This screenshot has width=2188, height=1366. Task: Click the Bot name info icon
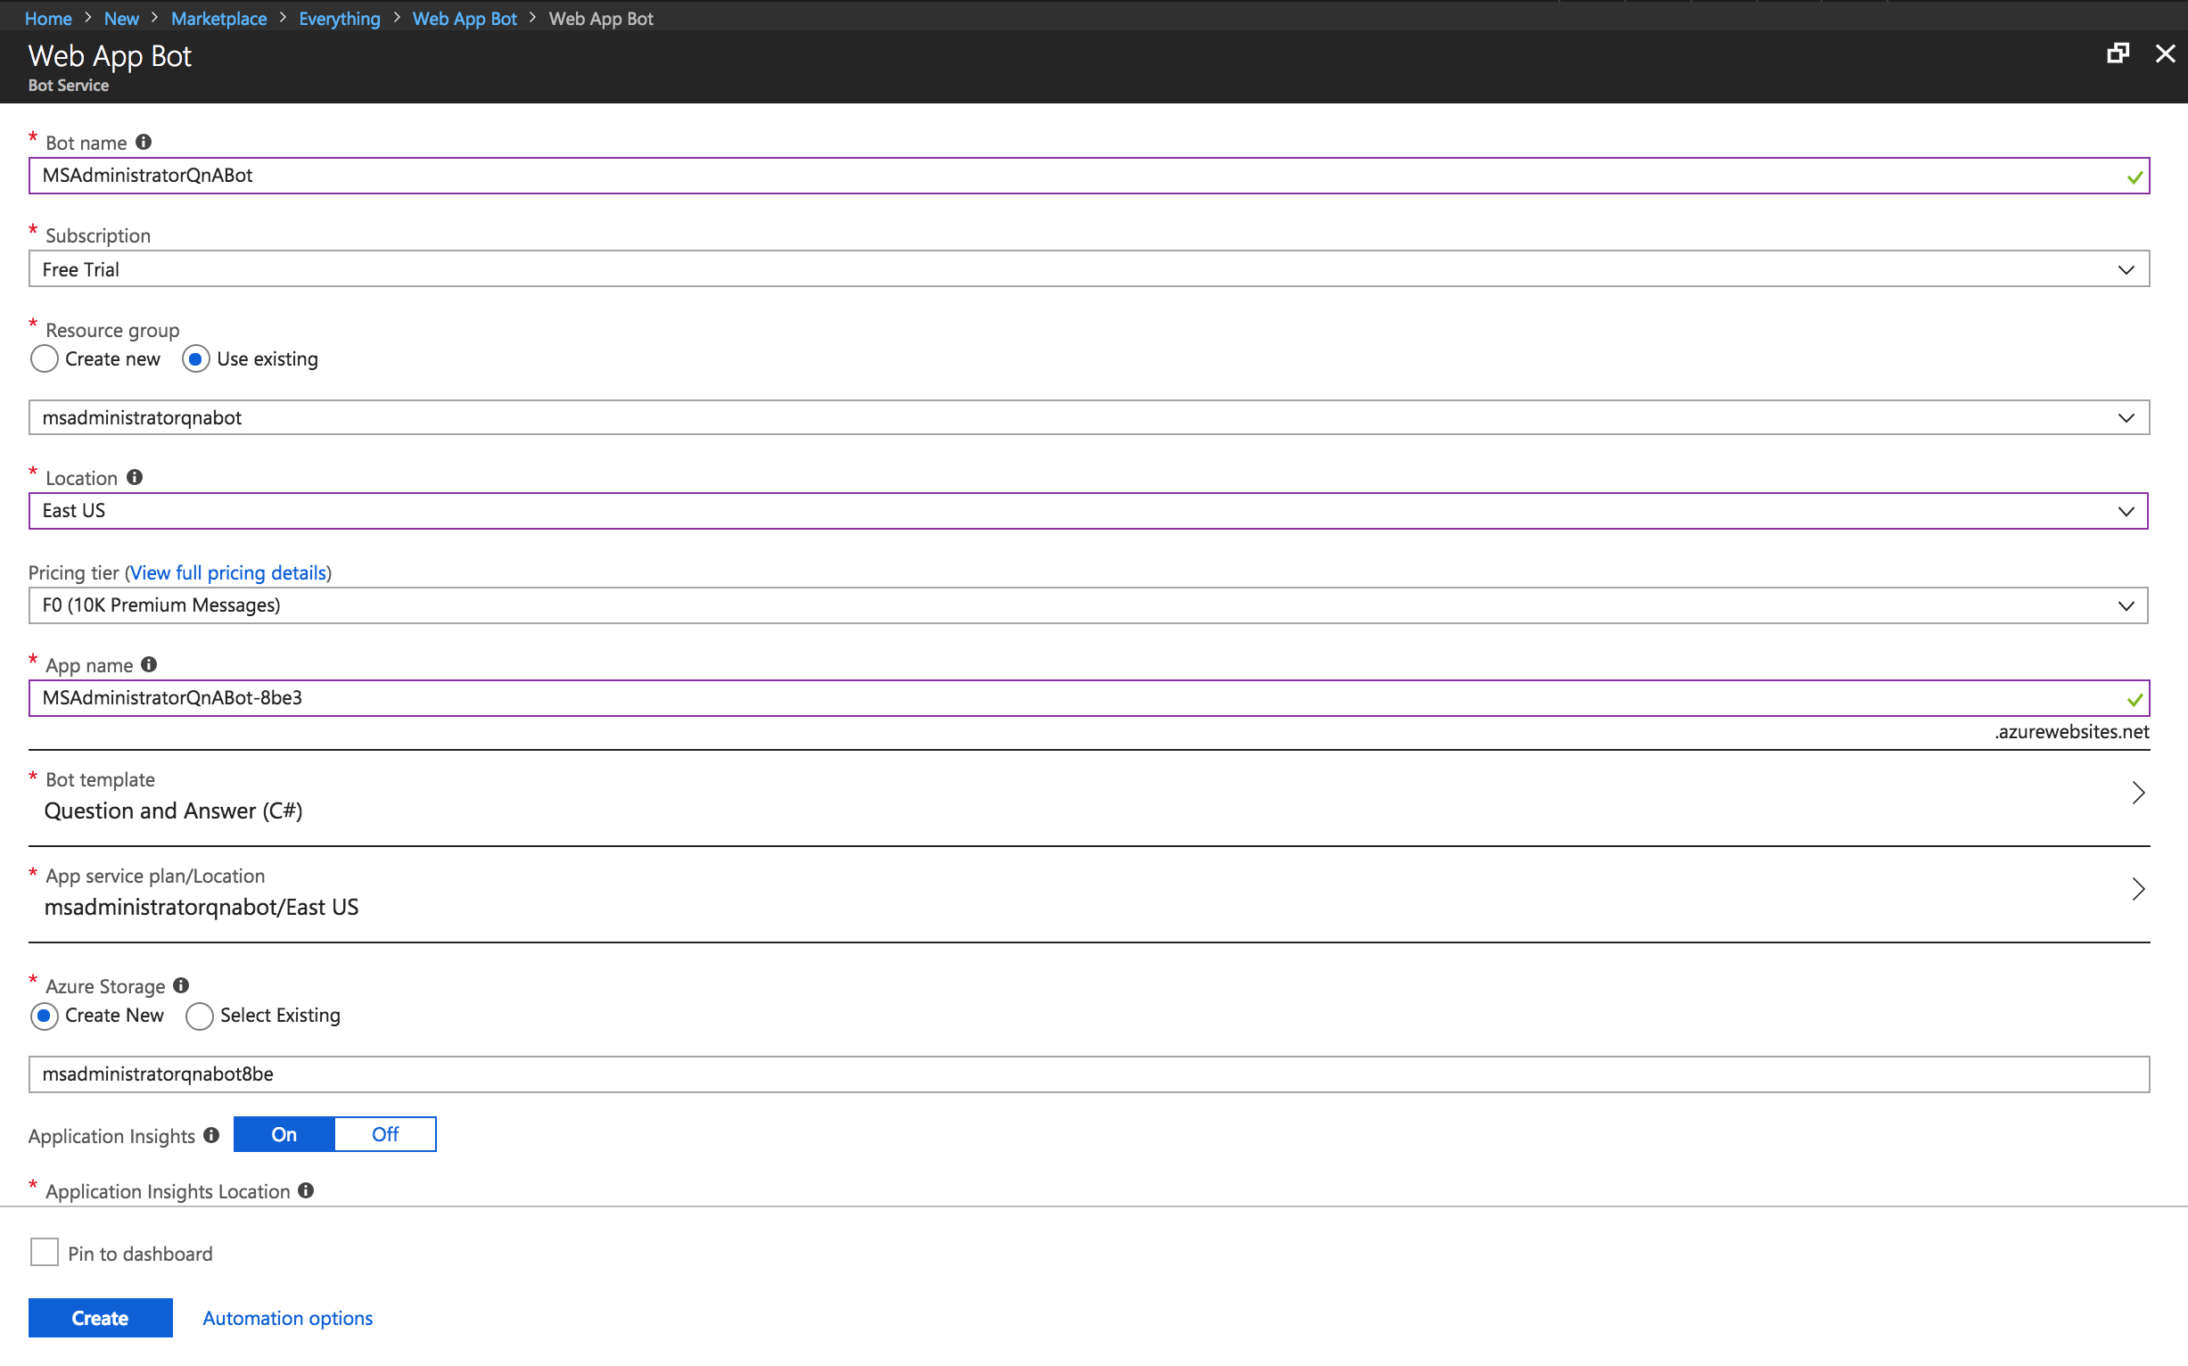(x=144, y=142)
